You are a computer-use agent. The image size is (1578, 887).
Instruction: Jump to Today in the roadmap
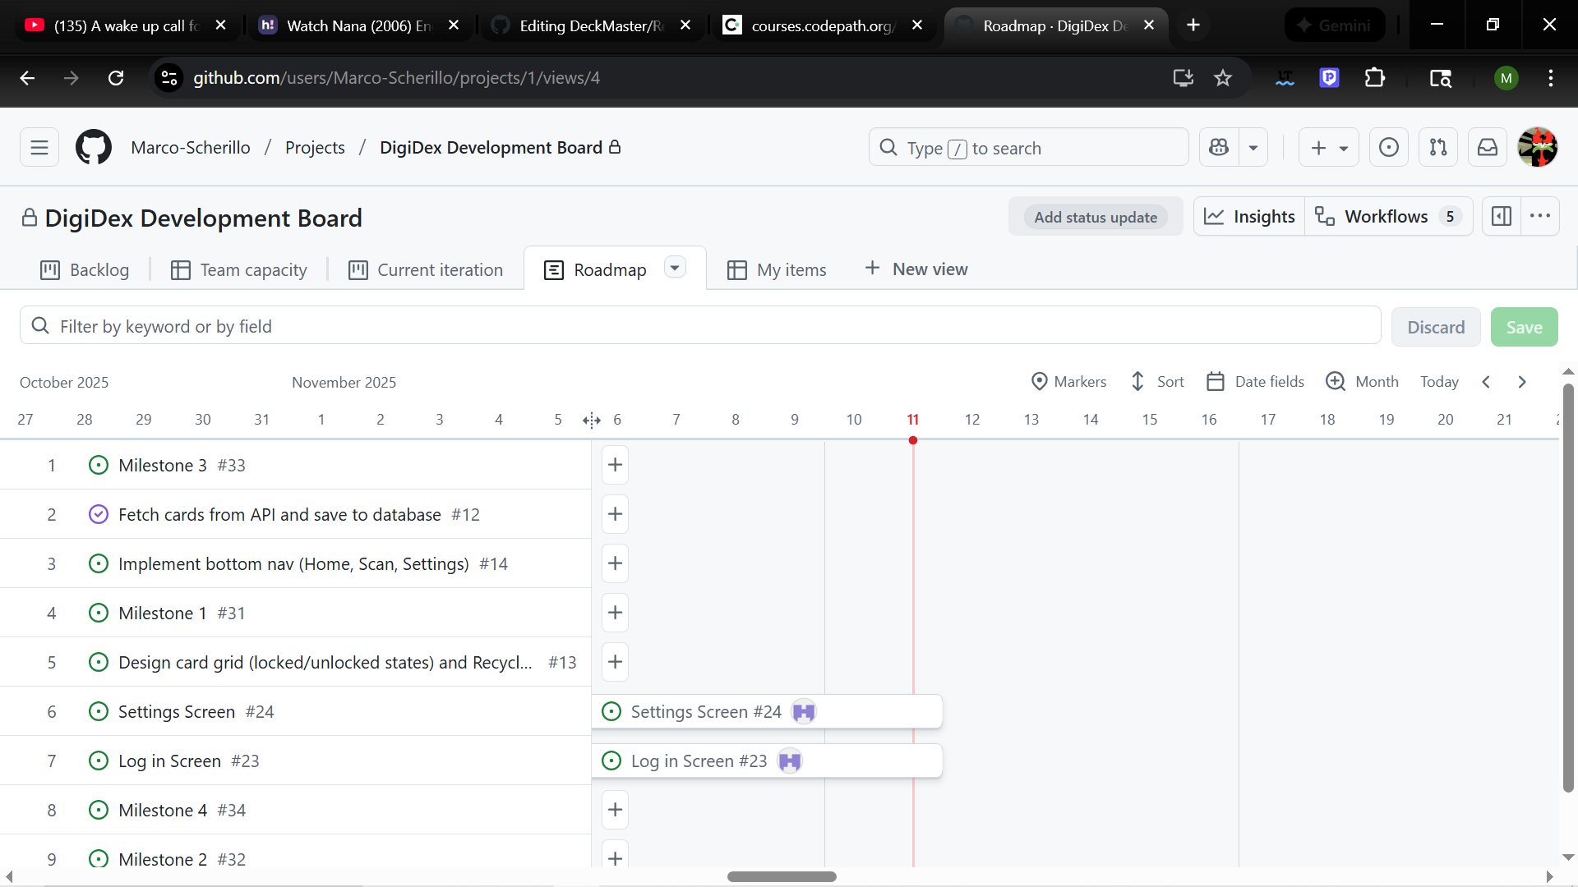[x=1439, y=382]
